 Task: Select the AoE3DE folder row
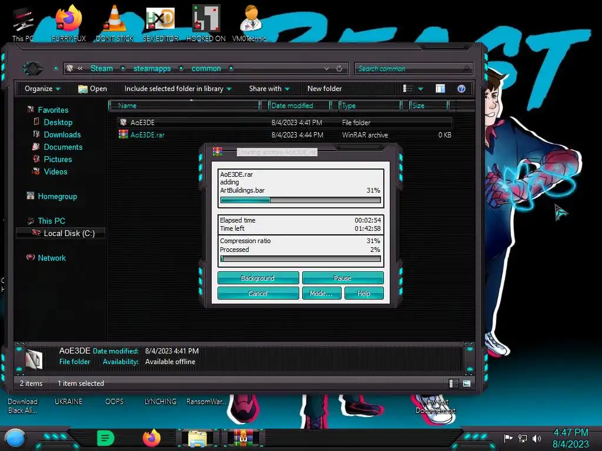pyautogui.click(x=284, y=122)
